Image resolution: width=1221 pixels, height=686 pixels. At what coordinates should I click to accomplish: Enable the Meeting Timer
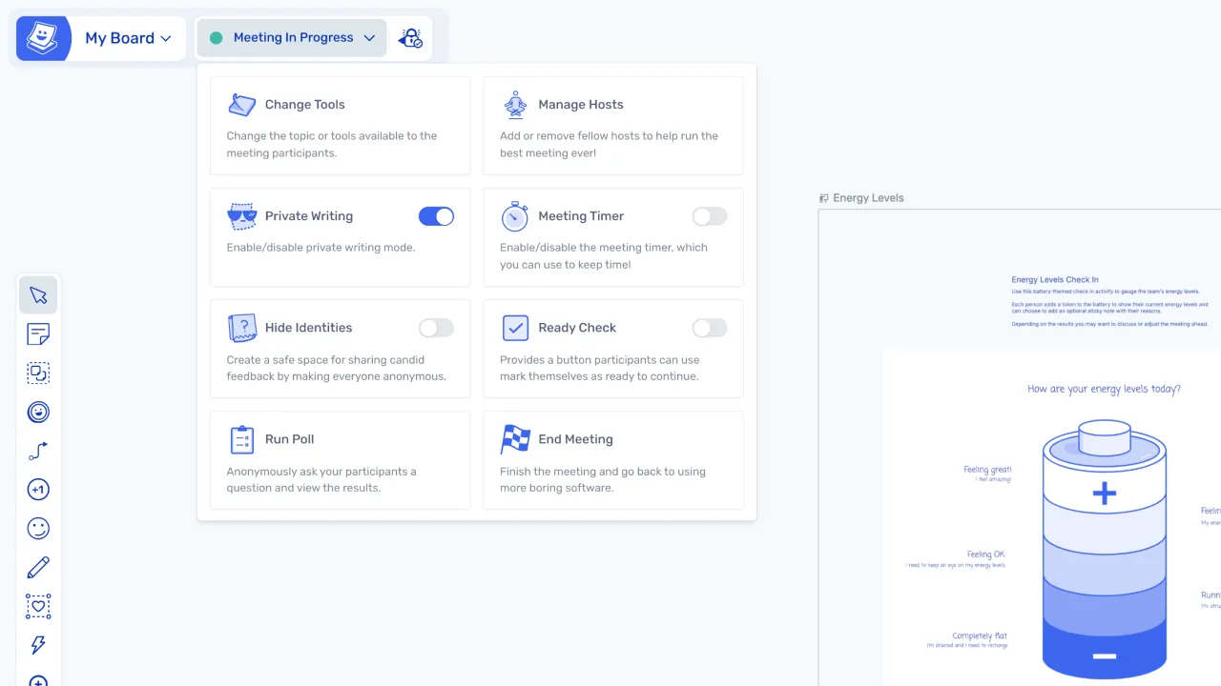[x=709, y=216]
